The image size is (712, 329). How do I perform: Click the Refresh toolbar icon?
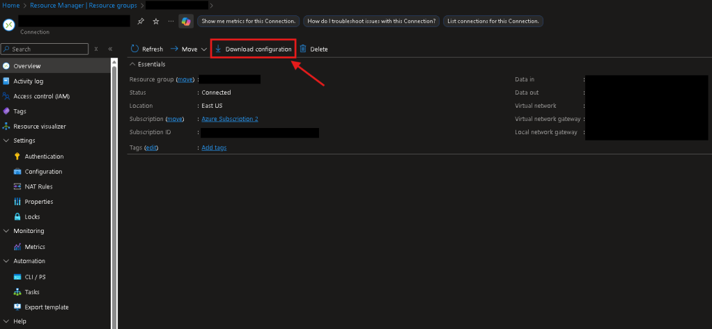134,49
